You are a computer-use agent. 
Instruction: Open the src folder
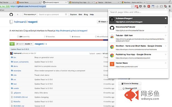15,79
